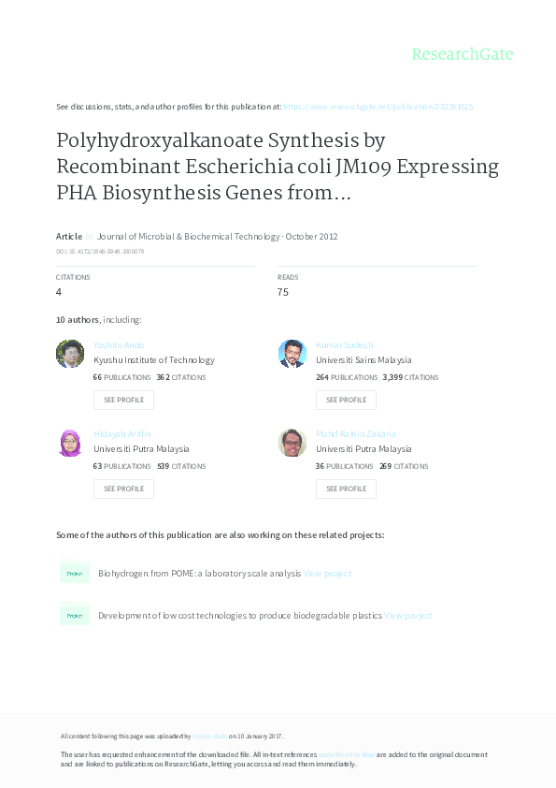Viewport: 556px width, 788px height.
Task: Click the Project icon beside the biodegradable plastics project
Action: click(x=75, y=615)
